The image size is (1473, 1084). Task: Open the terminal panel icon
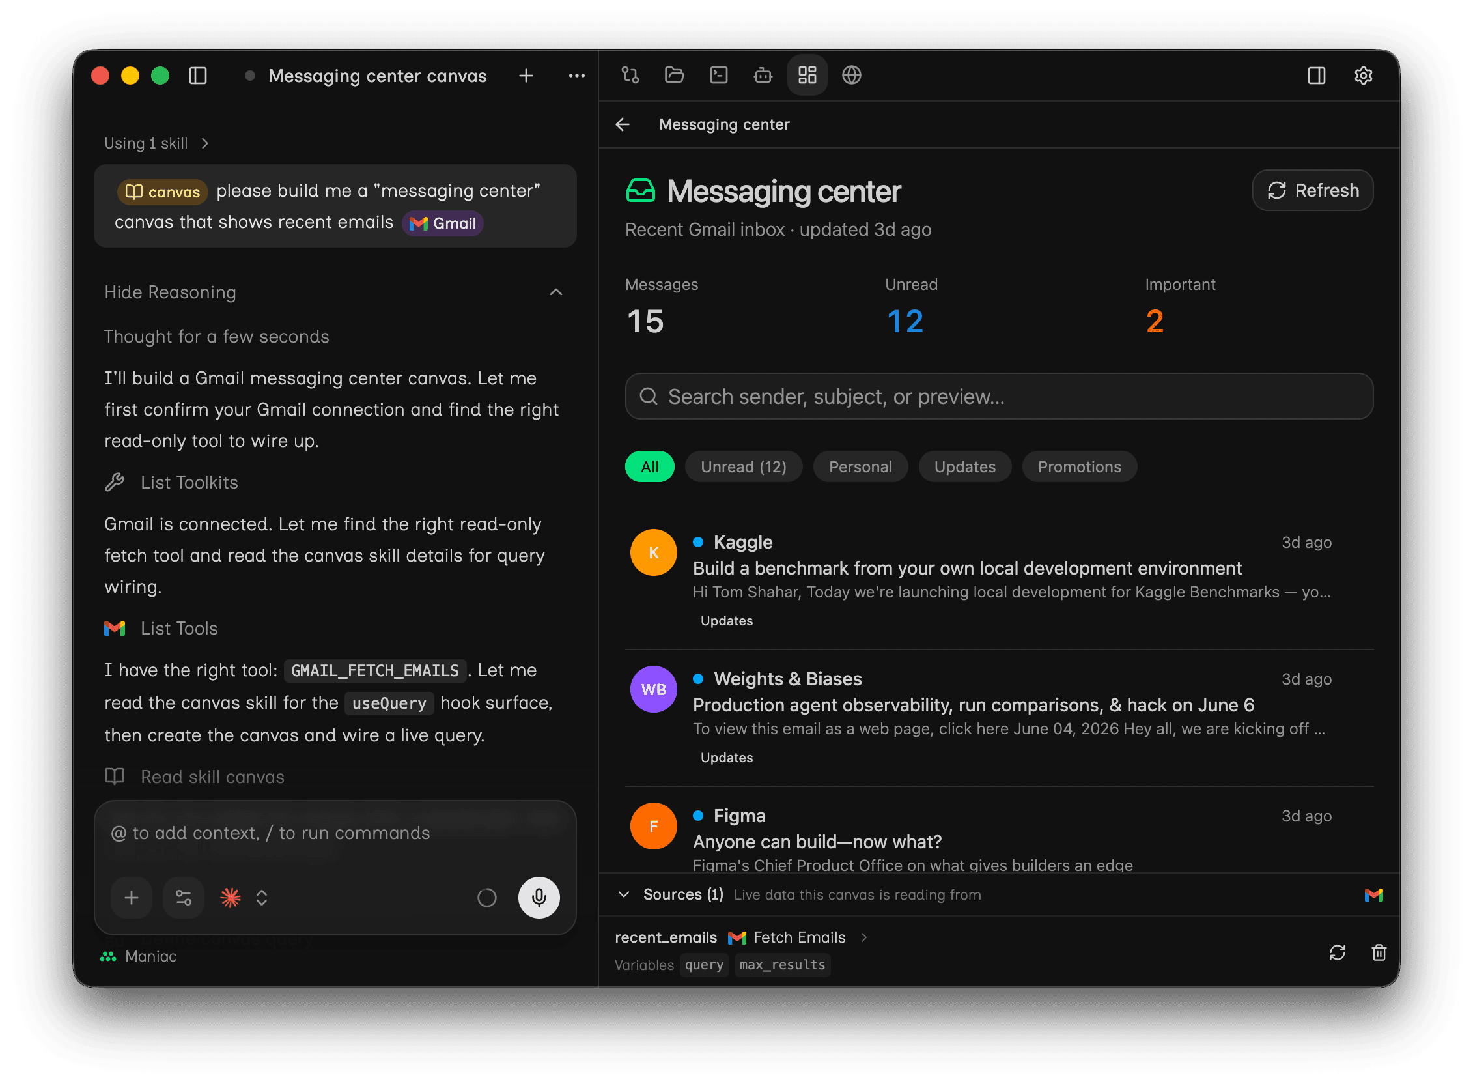pos(719,76)
